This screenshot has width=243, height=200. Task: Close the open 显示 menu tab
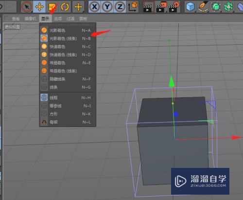45,18
